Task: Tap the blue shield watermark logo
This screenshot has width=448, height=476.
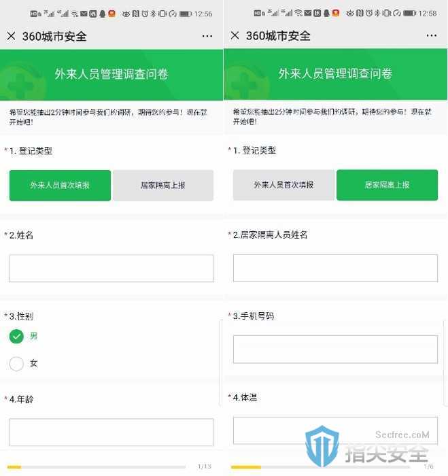Action: point(322,446)
